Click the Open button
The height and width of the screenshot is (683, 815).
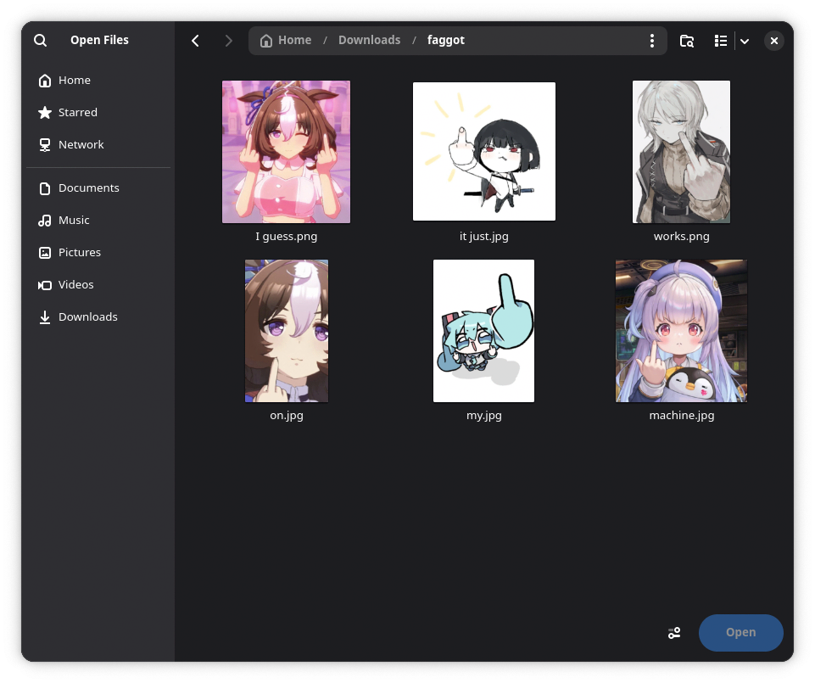(x=740, y=633)
